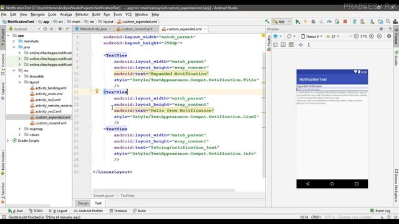Click the editor horizontal scrollbar
This screenshot has height=224, width=399.
click(x=164, y=190)
